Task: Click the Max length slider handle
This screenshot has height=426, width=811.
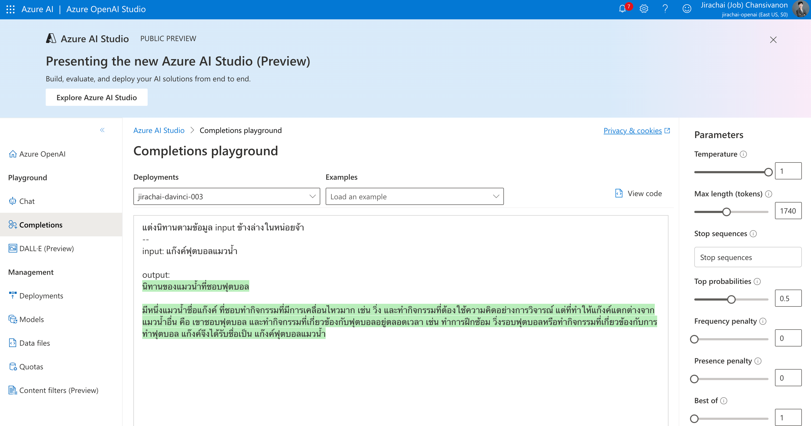Action: (x=726, y=212)
